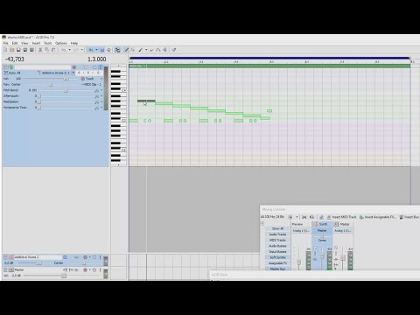Click the Save toolbar icon
Screen dimensions: 420x315
click(18, 50)
